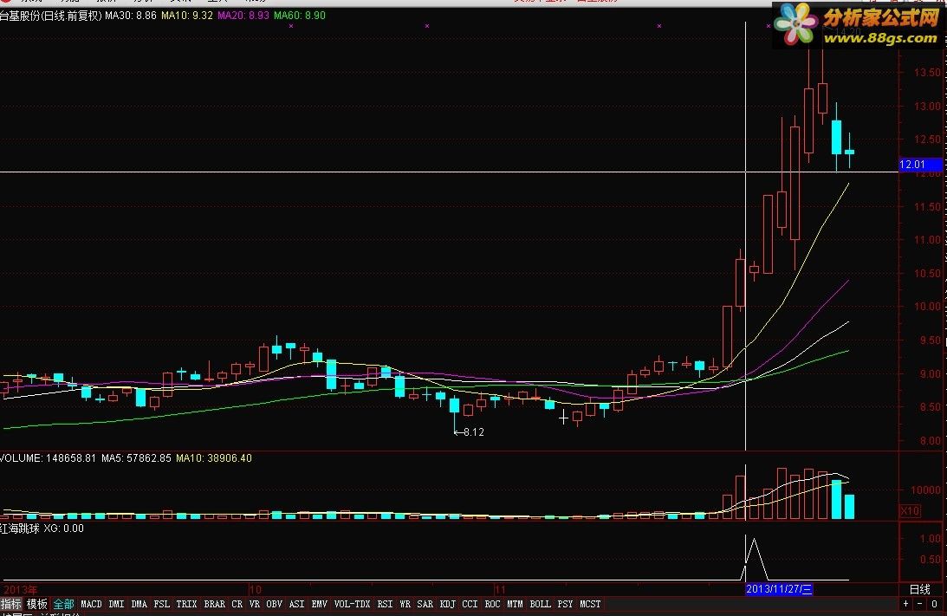Click the 日线 period label
The height and width of the screenshot is (616, 947).
[x=920, y=589]
